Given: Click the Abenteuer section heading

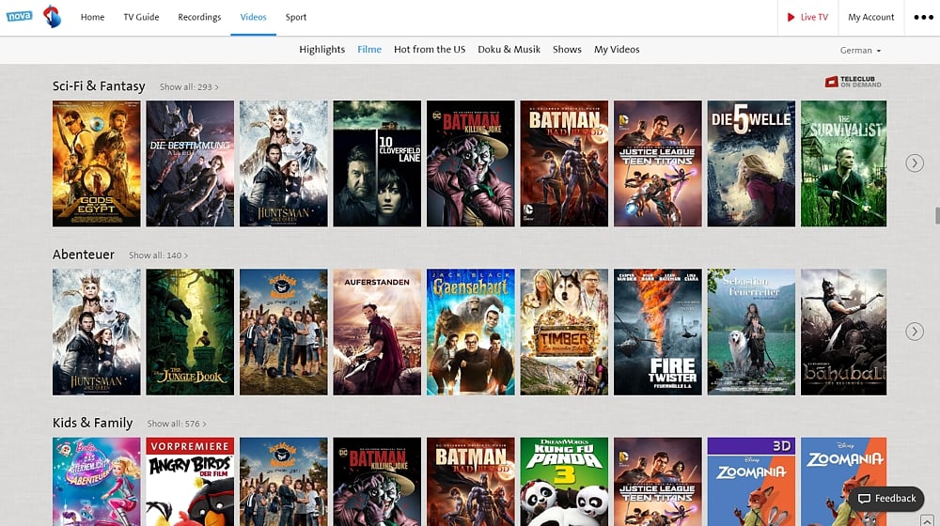Looking at the screenshot, I should 84,255.
